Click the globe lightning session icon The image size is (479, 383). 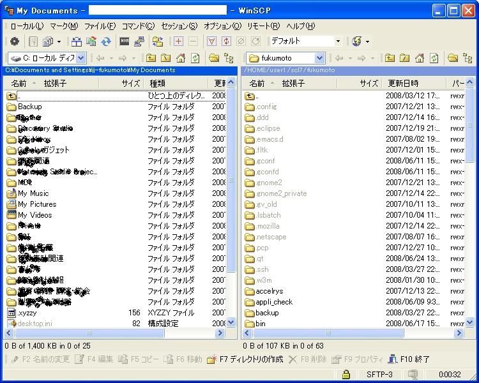357,41
